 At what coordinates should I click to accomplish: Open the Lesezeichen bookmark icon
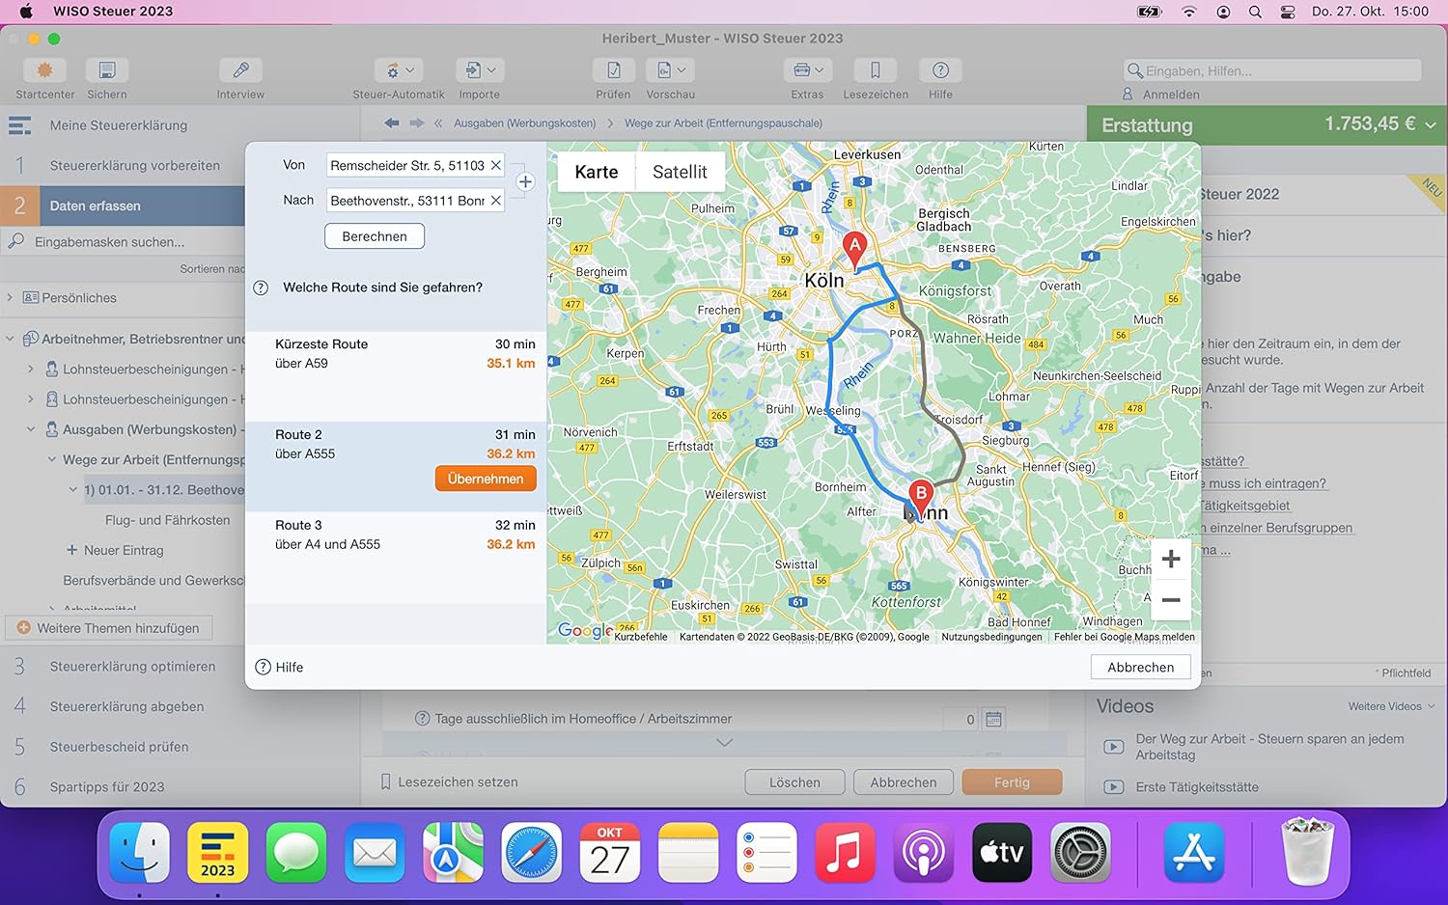click(x=876, y=70)
